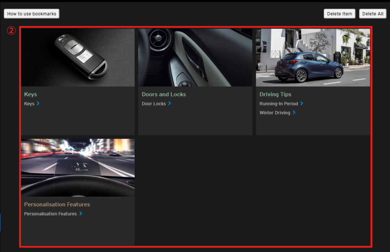Screen dimensions: 390x252
Task: Select the orange Personalisation Features heading
Action: point(57,205)
